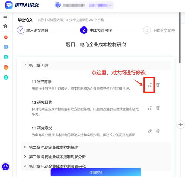The width and height of the screenshot is (185, 177).
Task: Delete the 1.2 研究目的 outline item
Action: 158,108
